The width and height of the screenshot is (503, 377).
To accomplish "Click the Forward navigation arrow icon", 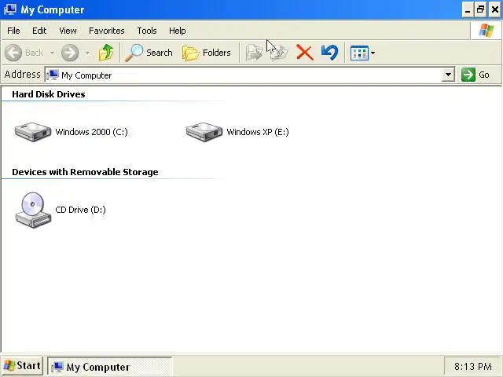I will (70, 53).
